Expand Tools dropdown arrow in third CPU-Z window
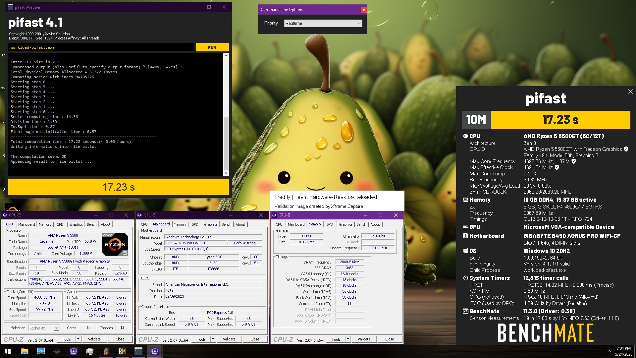This screenshot has height=358, width=636. click(x=348, y=339)
